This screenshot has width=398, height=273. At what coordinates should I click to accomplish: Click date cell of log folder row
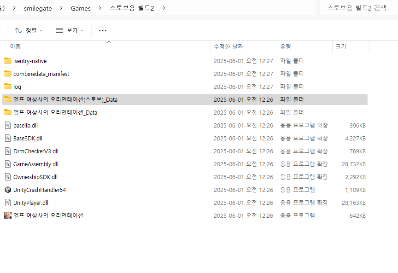coord(243,87)
